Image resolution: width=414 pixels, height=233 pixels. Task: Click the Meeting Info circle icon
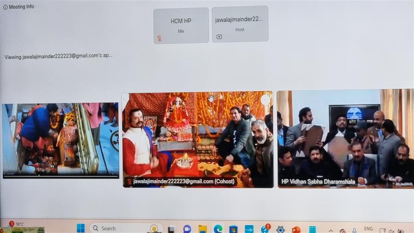(x=5, y=7)
